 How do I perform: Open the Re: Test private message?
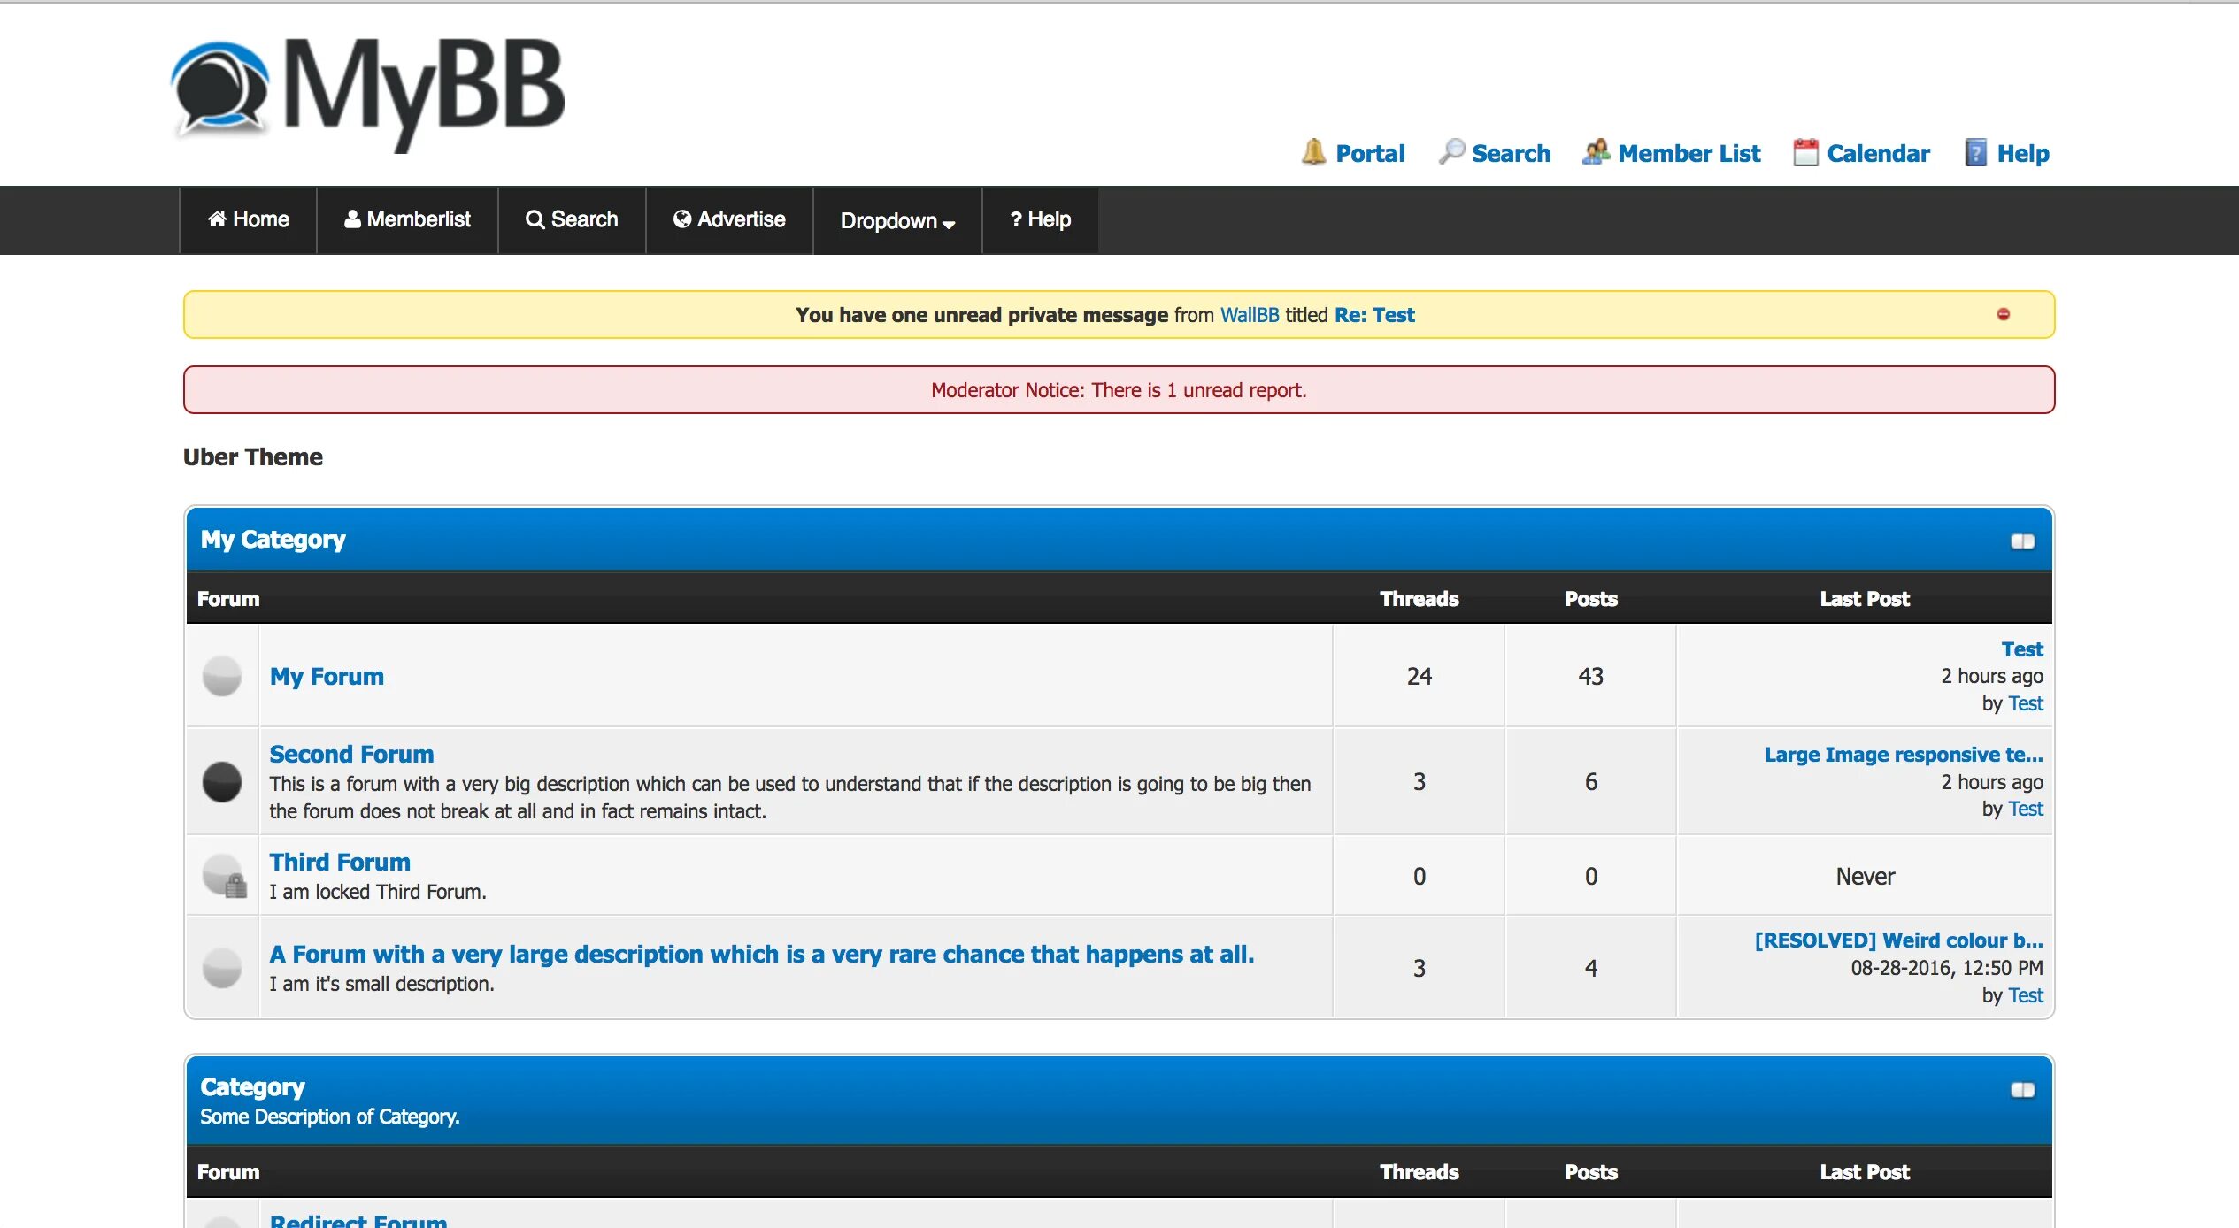tap(1373, 315)
